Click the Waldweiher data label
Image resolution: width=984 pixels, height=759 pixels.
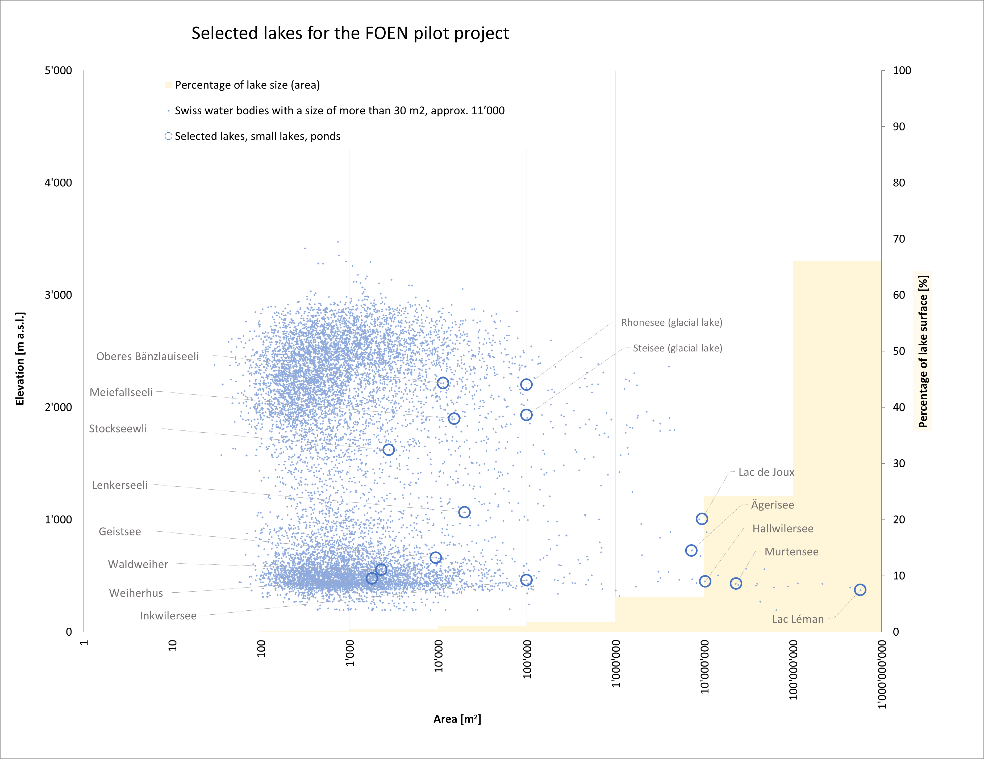point(138,564)
